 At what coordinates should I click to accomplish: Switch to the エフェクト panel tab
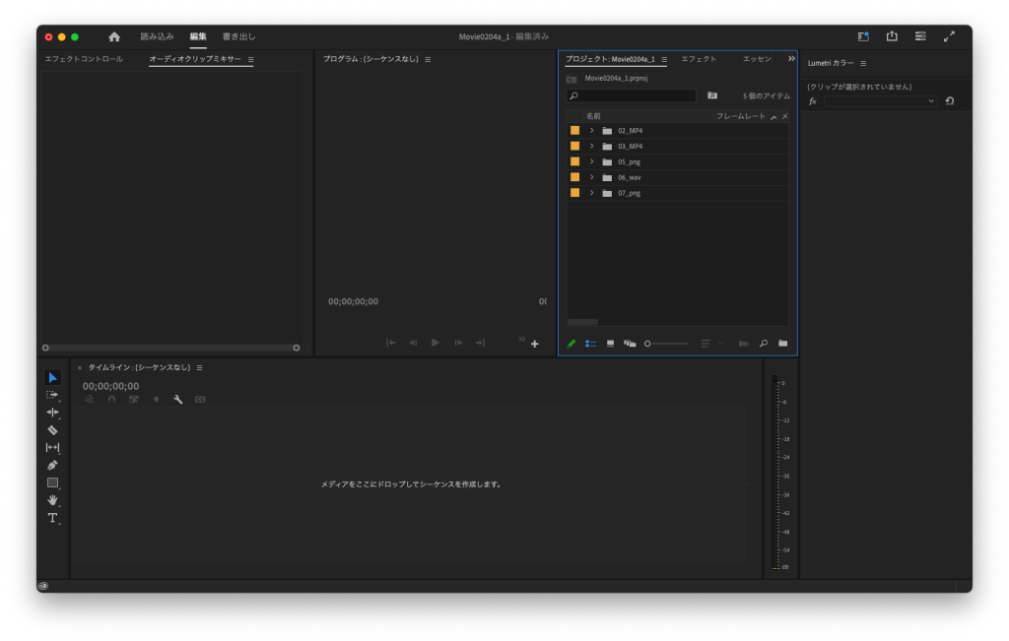tap(699, 59)
